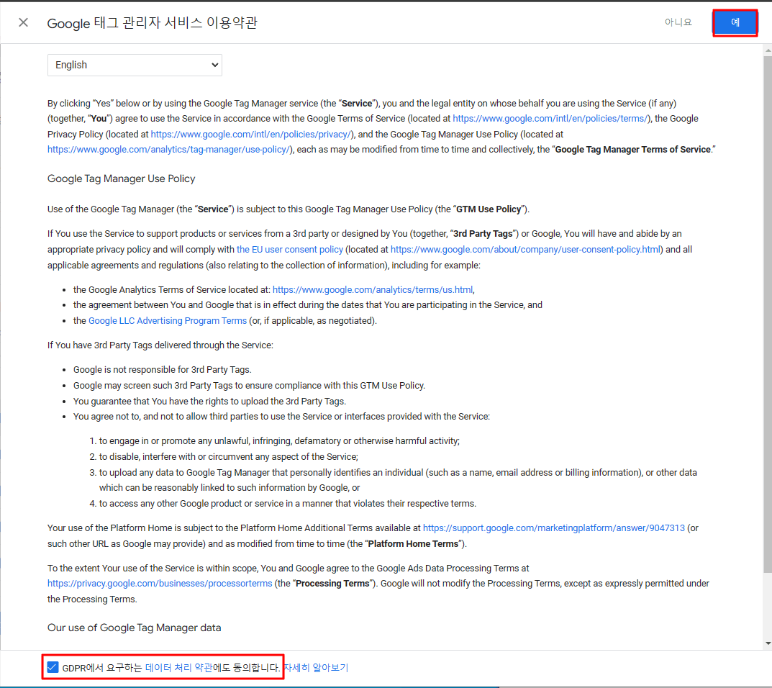Click the scrollbar down arrow
Screen dimensions: 772x688
point(768,643)
